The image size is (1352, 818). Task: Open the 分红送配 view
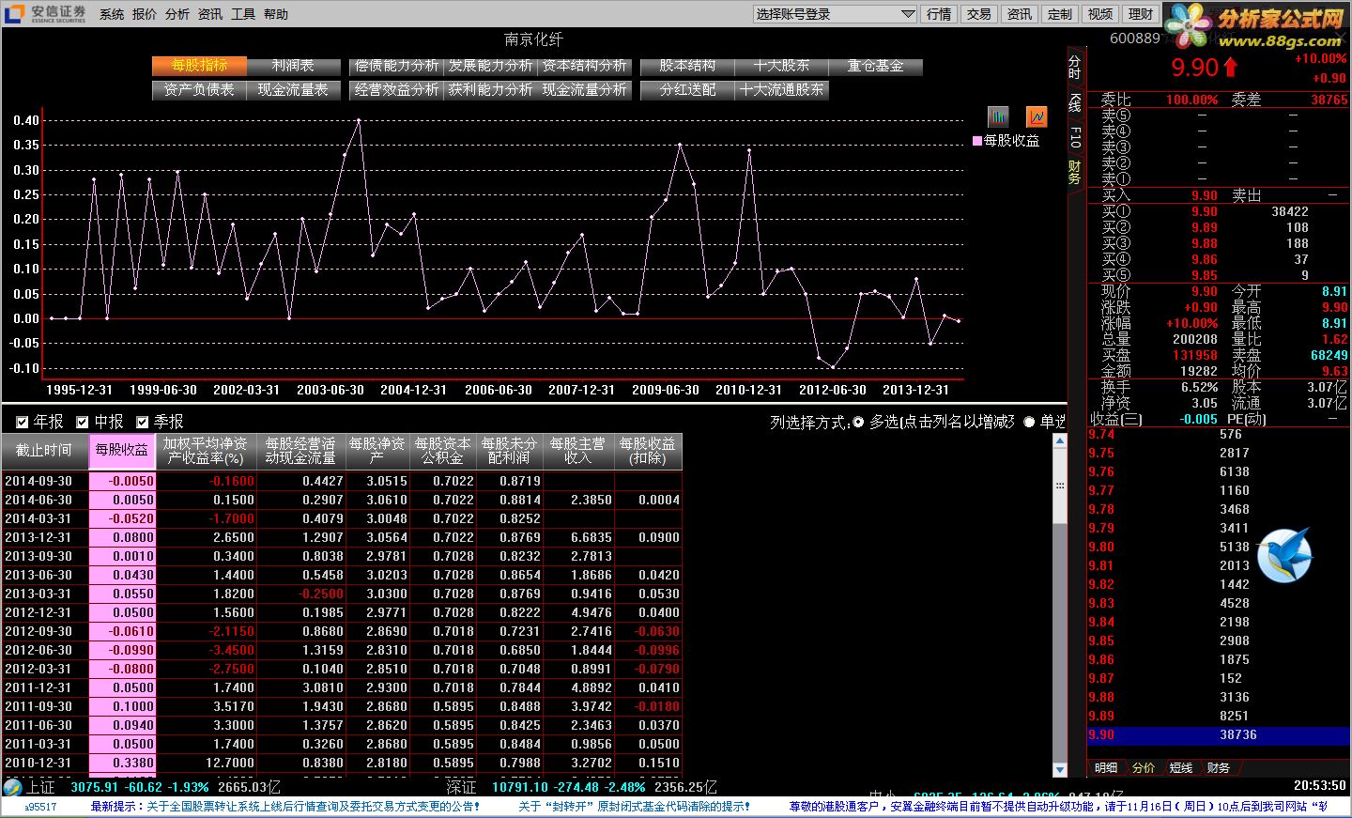pos(687,90)
